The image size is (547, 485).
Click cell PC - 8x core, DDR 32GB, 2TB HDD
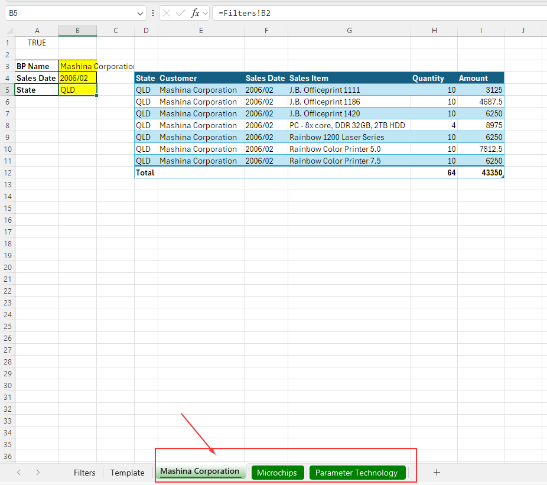[x=349, y=126]
